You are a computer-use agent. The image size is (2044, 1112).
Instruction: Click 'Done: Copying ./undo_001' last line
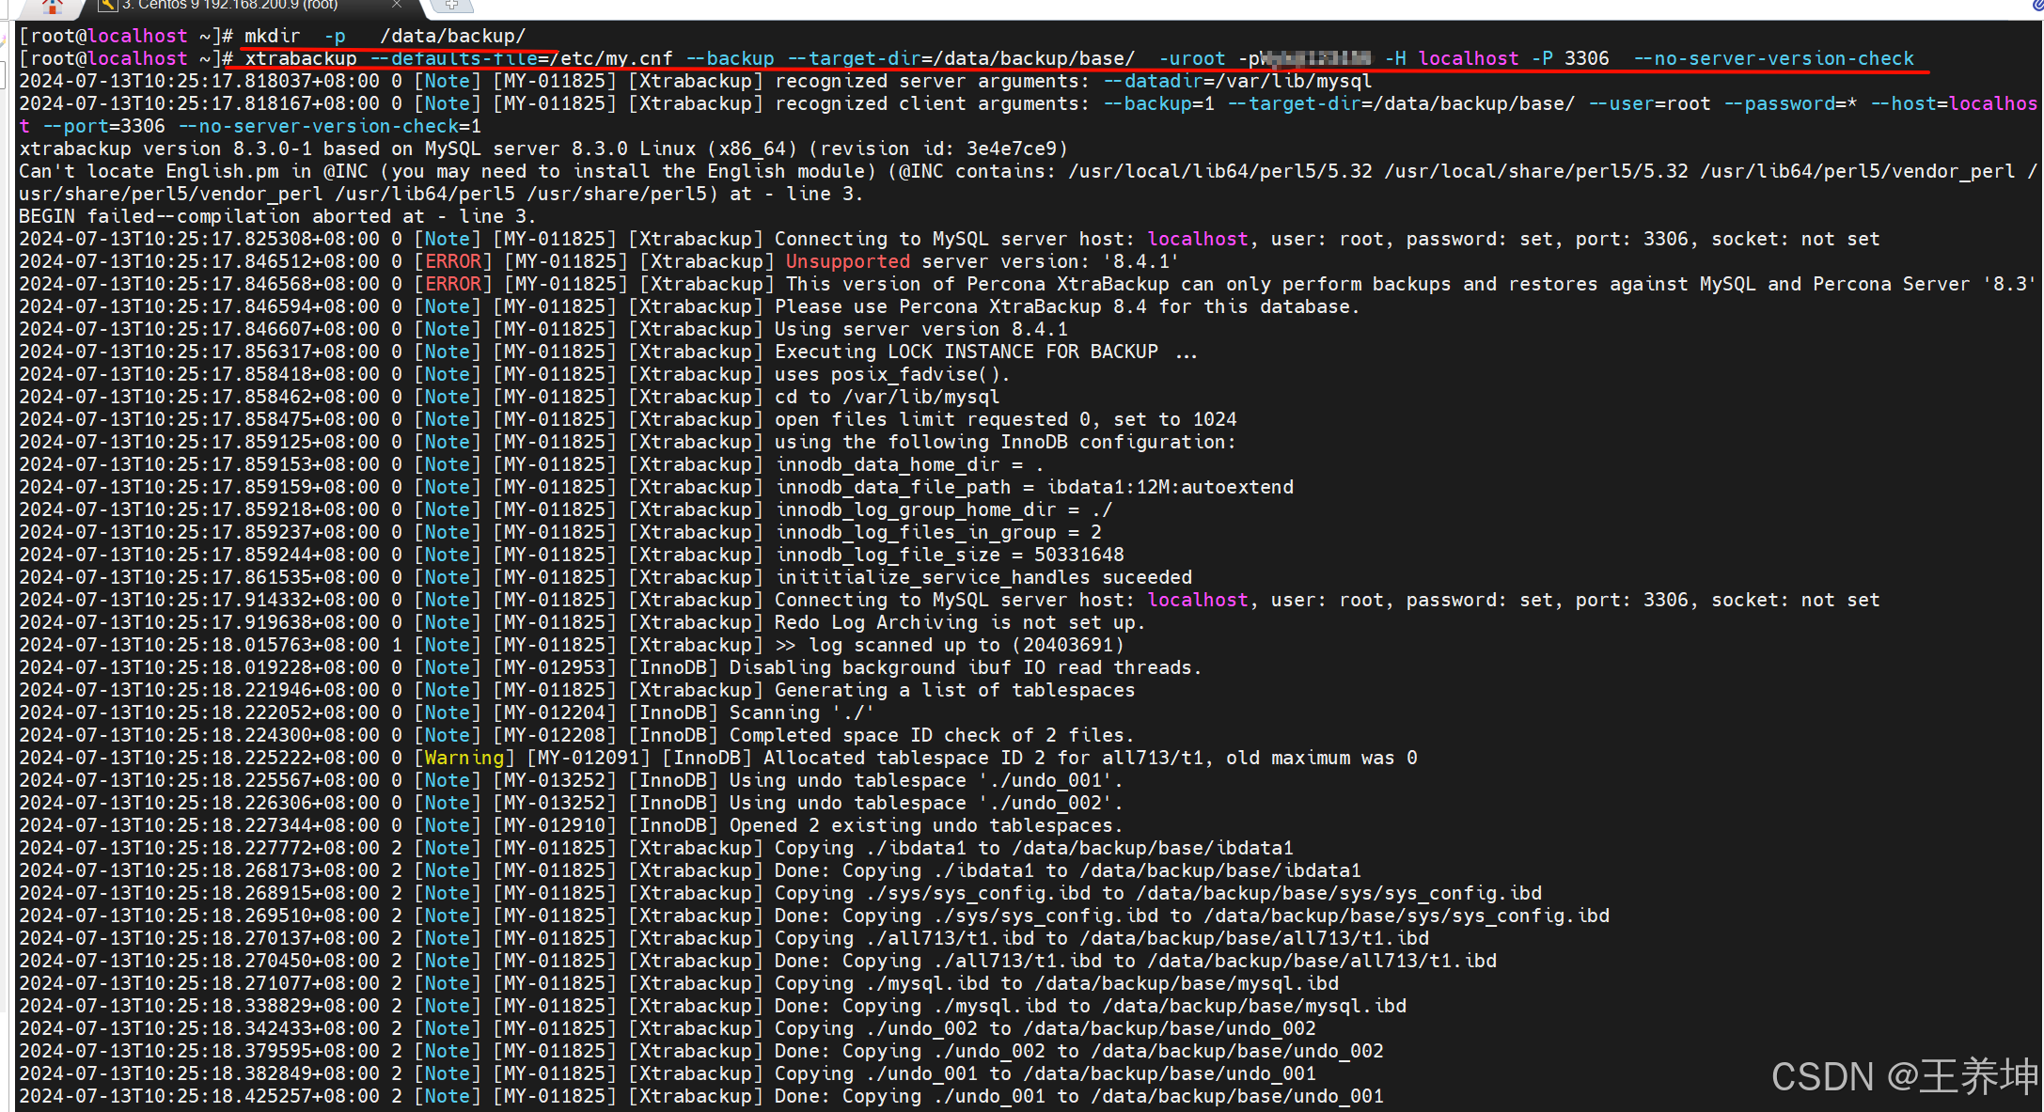(1078, 1096)
